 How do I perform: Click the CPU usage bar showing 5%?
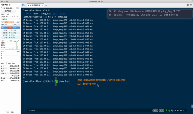(x=12, y=19)
